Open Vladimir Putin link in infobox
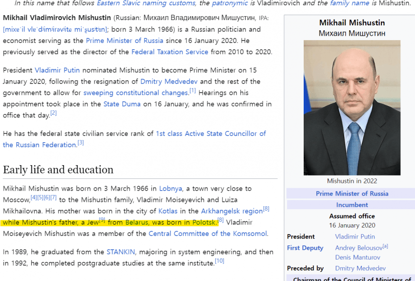 pyautogui.click(x=355, y=237)
